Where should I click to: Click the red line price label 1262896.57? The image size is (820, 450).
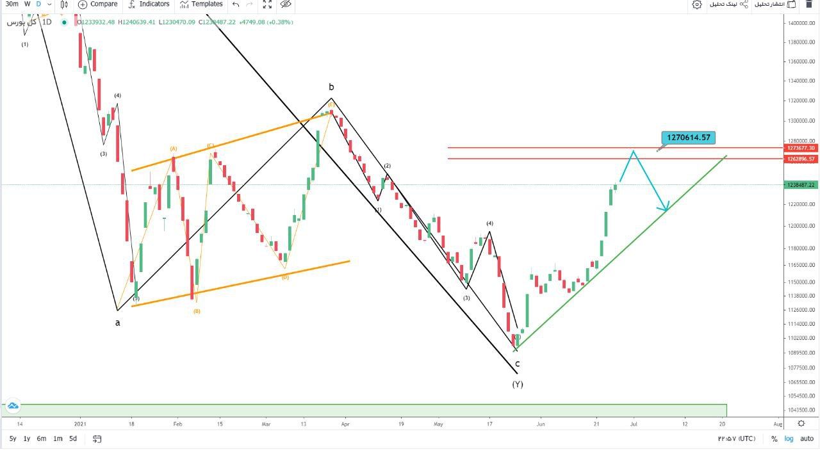tap(800, 159)
